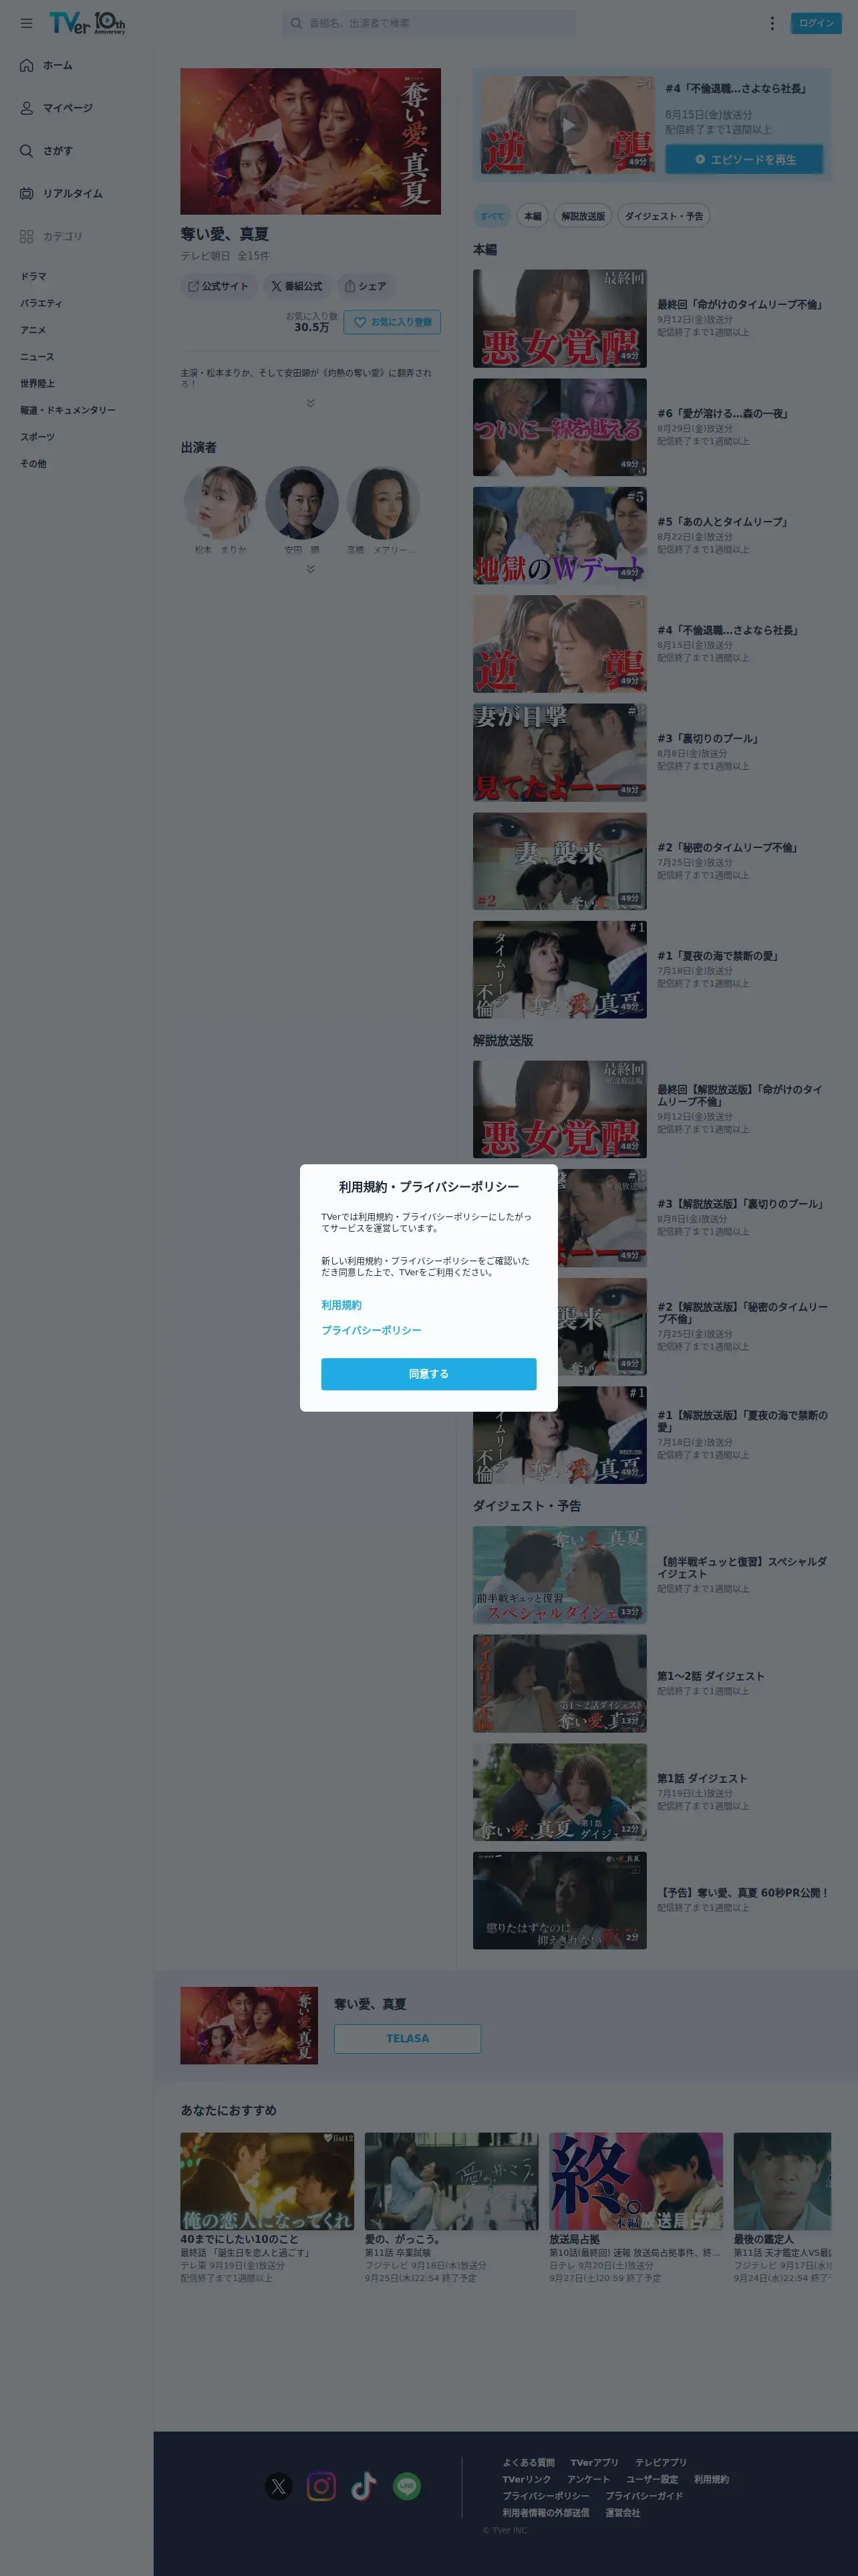
Task: Open #2「秘密のタイムリープ不倫」 本編 thumbnail
Action: tap(559, 861)
